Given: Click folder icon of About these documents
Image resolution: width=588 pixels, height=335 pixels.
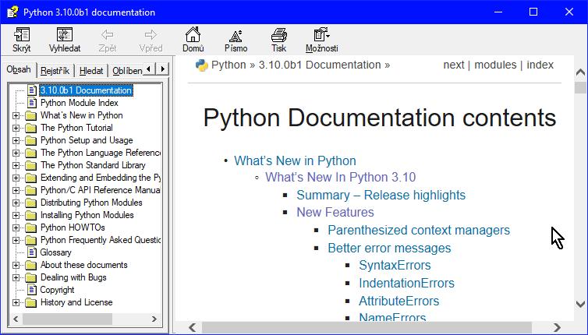Looking at the screenshot, I should [x=30, y=265].
